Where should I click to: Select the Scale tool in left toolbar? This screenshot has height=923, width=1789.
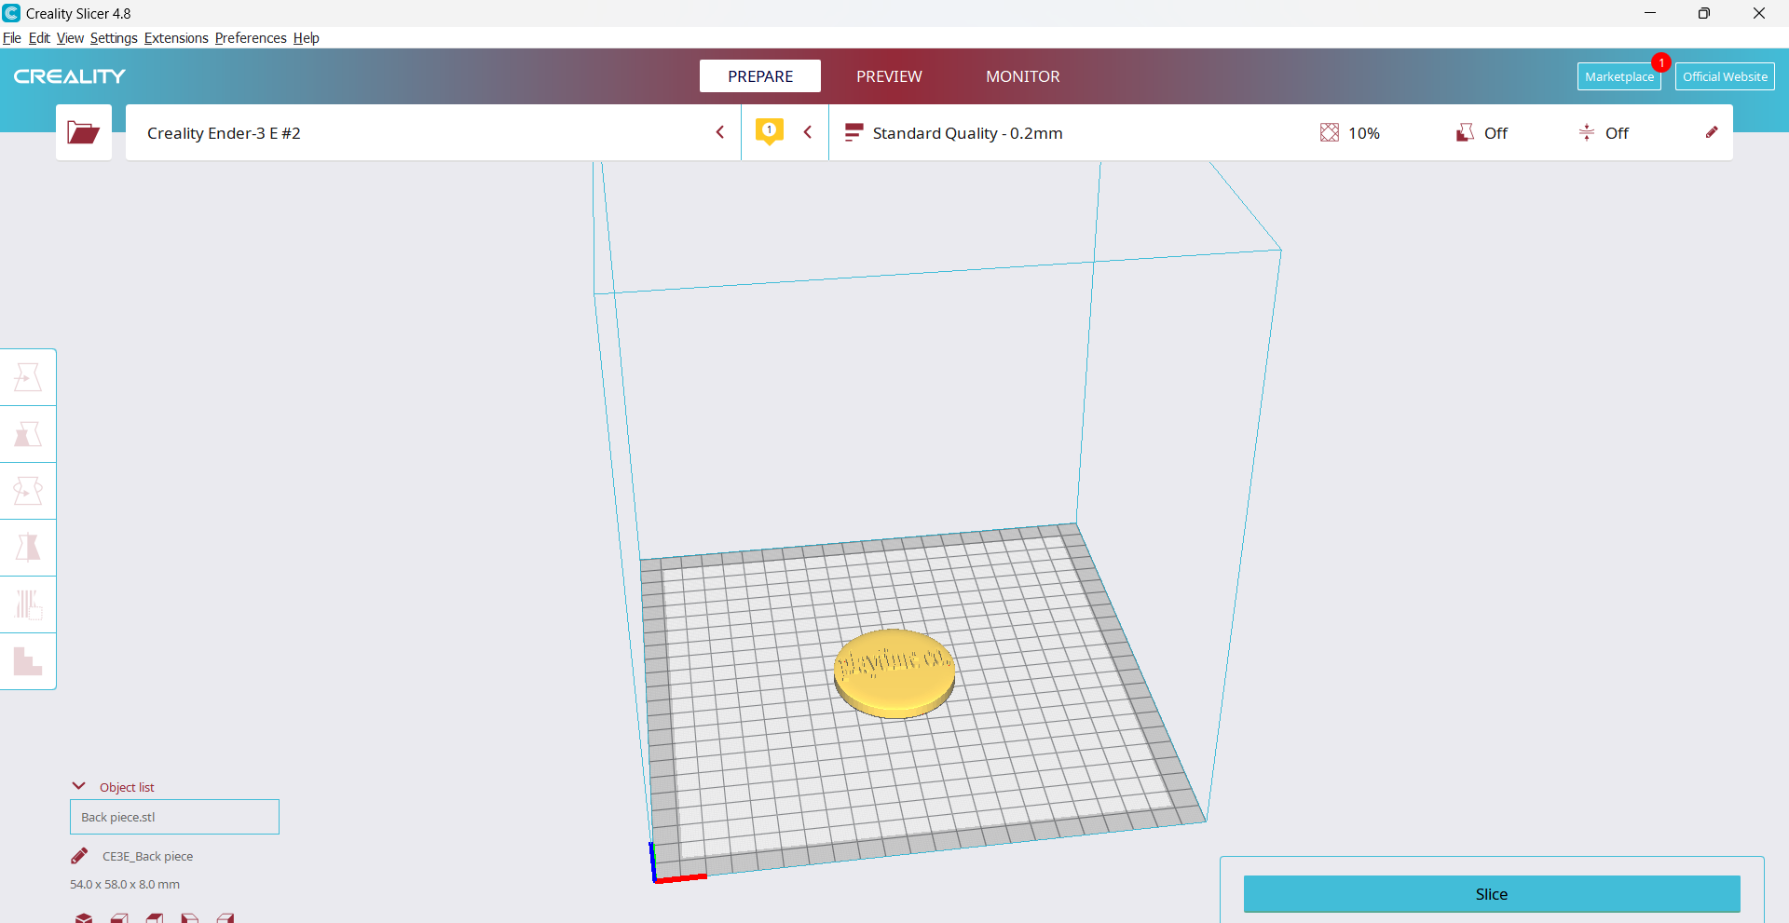28,434
